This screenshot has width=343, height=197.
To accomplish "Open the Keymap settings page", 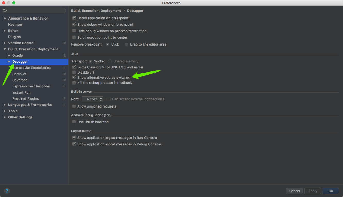I will [15, 24].
